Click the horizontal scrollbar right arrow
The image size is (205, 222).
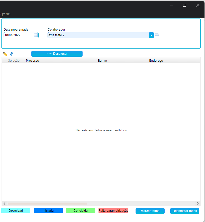[198, 203]
